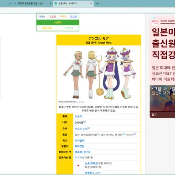Open the 비다이 미술학원 advertiser link
Viewport: 175px width, 175px height.
168,21
